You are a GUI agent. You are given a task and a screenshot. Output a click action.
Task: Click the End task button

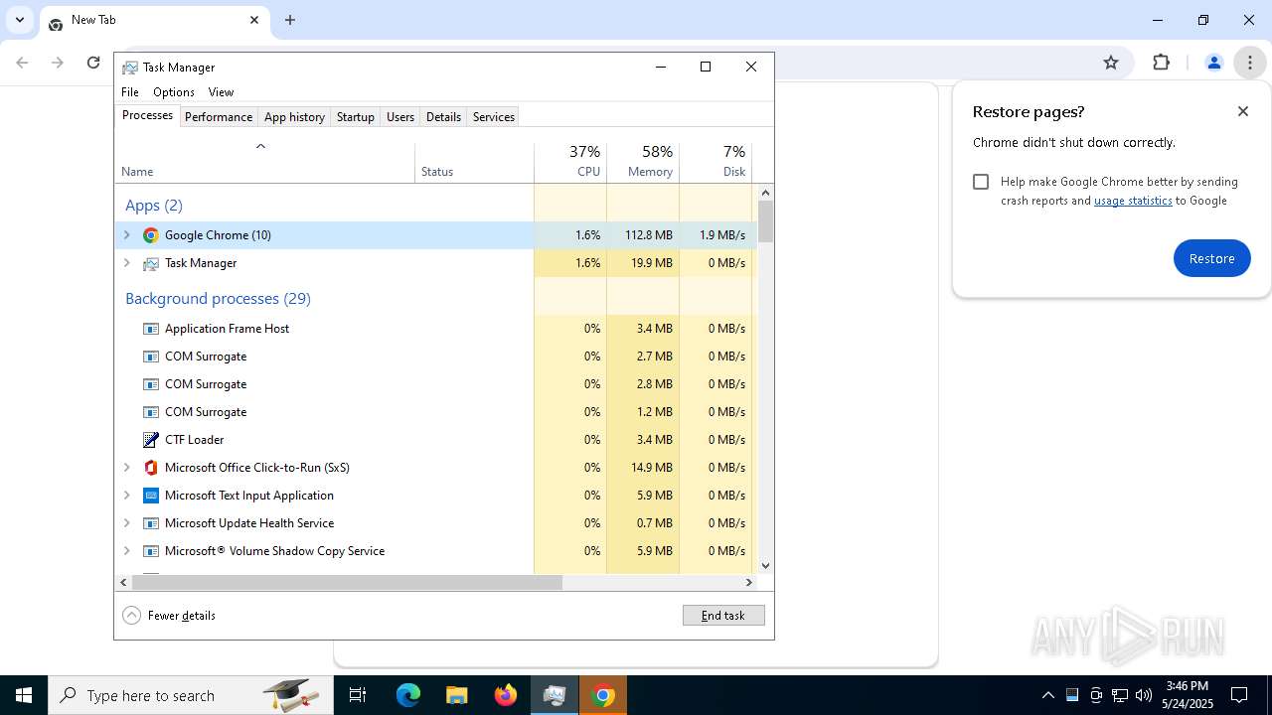tap(723, 616)
